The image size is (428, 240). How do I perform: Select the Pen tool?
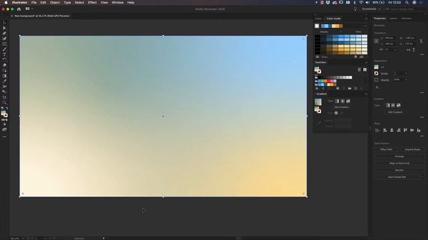(5, 33)
